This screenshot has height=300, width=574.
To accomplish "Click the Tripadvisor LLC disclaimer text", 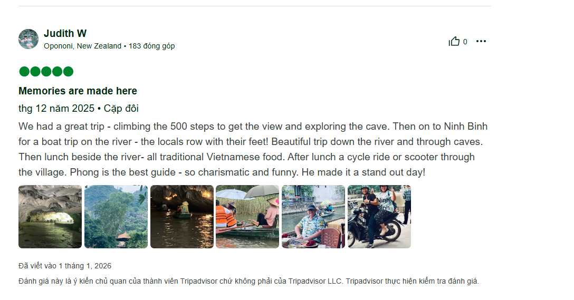I will (248, 281).
